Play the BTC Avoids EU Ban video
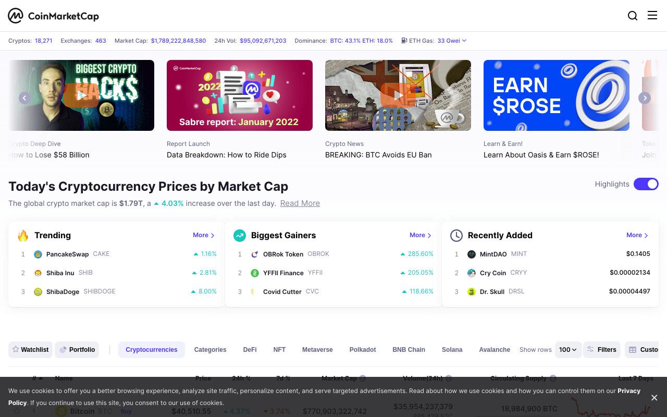This screenshot has height=417, width=667. point(398,95)
